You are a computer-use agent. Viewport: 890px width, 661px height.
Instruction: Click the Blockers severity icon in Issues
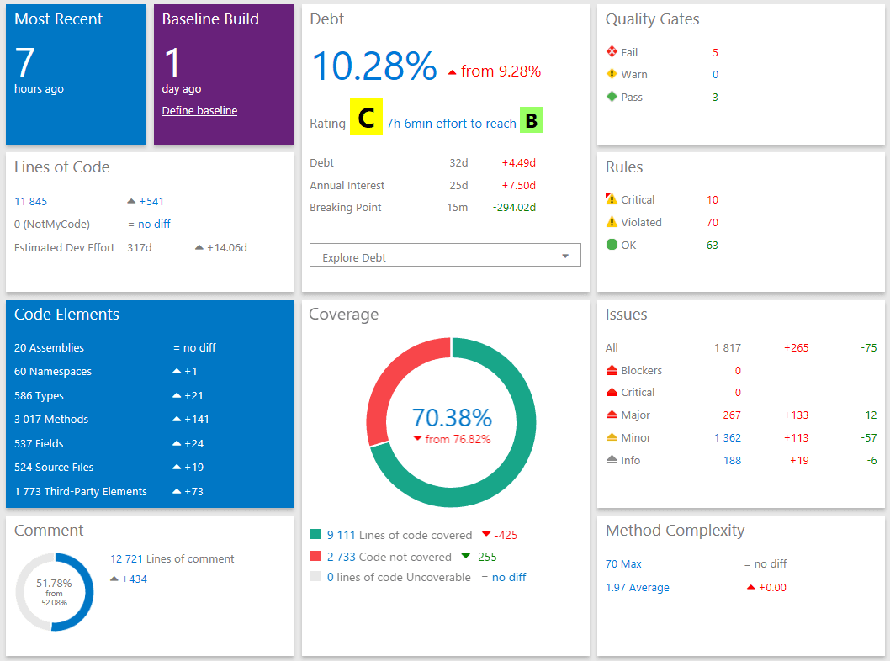(x=611, y=370)
